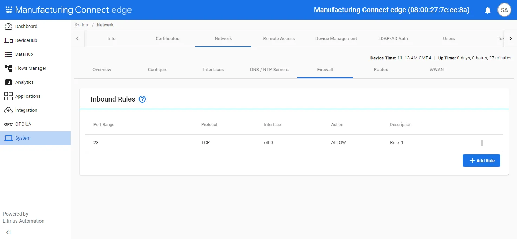
Task: Open the DNS / NTP Servers sub-tab
Action: click(269, 70)
